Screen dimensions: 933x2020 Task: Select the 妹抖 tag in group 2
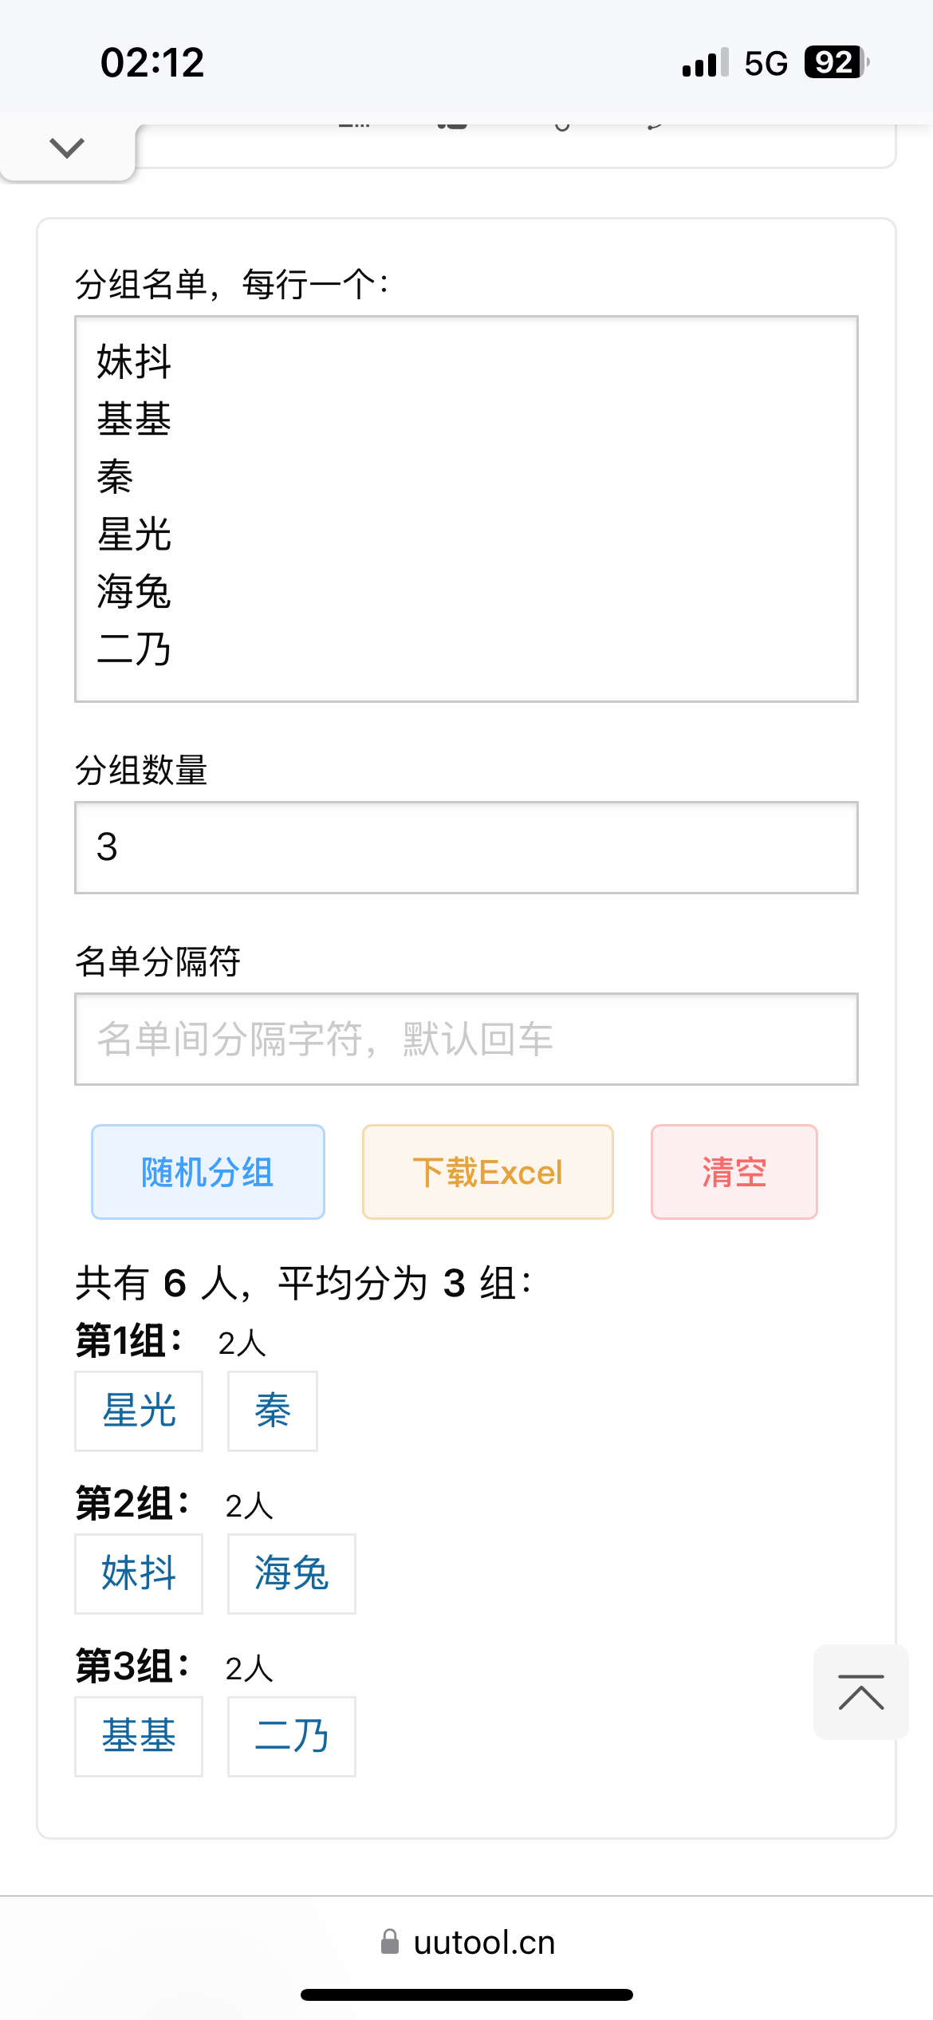tap(139, 1573)
